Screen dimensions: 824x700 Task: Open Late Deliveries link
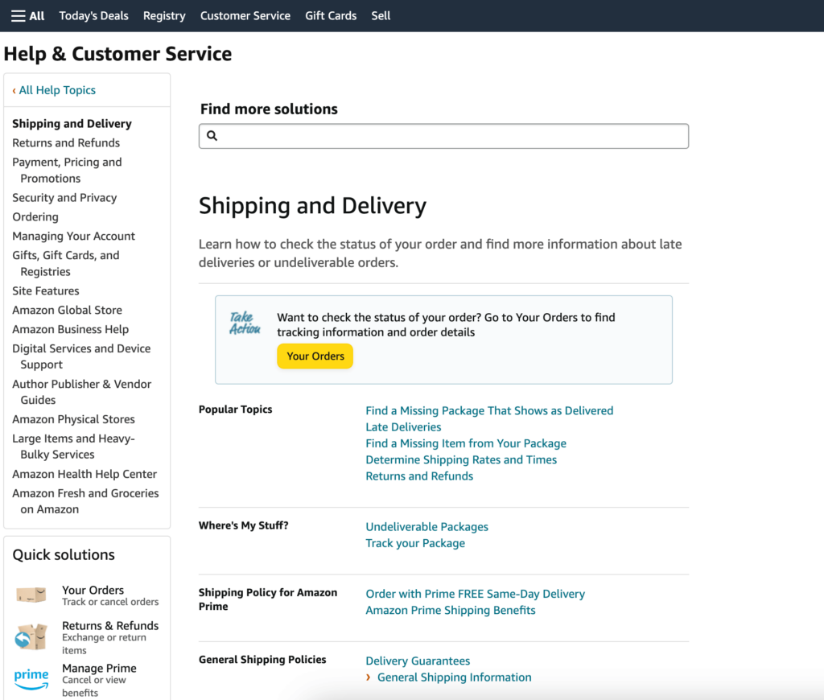[403, 426]
